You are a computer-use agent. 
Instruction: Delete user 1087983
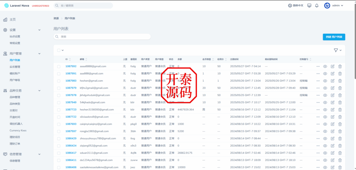340,81
